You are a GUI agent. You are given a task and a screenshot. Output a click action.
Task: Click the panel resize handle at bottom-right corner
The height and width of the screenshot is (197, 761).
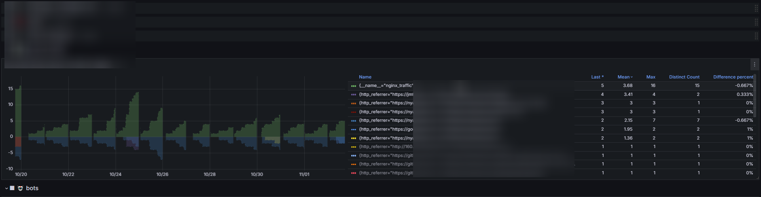tap(757, 178)
